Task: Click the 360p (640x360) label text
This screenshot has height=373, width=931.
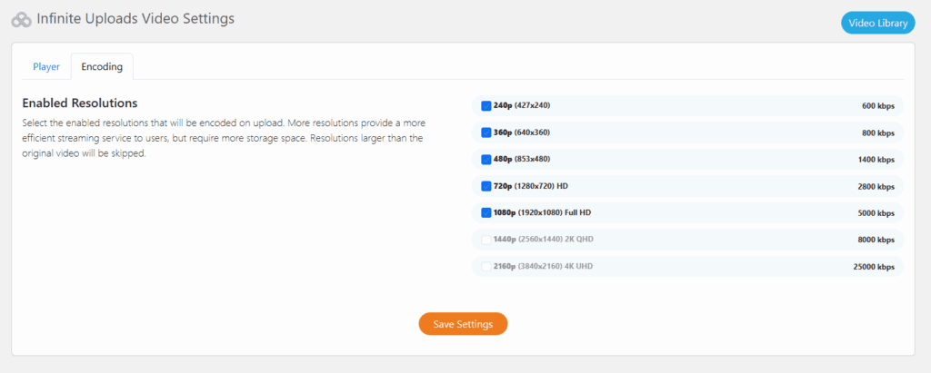Action: (x=522, y=133)
